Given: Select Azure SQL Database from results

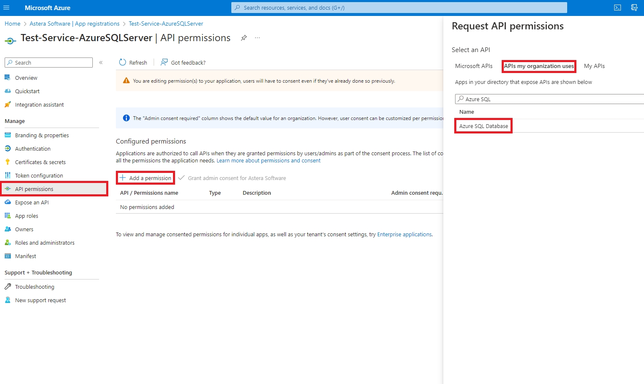Looking at the screenshot, I should [484, 126].
